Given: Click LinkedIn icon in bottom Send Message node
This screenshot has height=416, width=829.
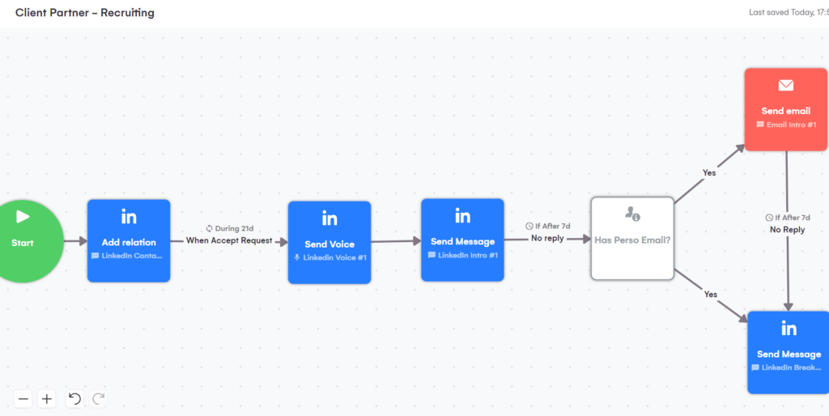Looking at the screenshot, I should [788, 329].
